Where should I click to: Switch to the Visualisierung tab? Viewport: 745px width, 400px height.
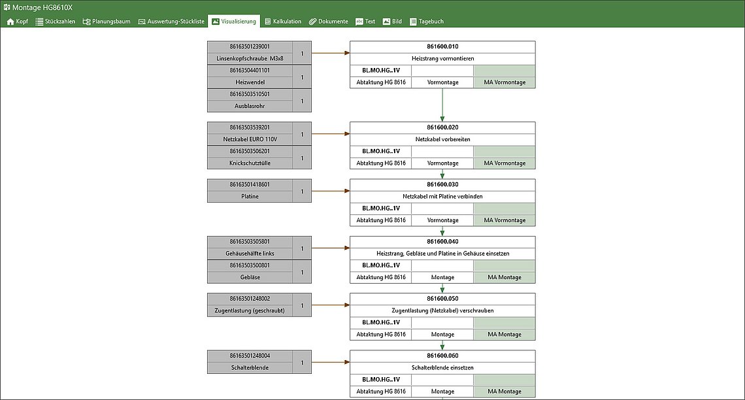pos(233,22)
